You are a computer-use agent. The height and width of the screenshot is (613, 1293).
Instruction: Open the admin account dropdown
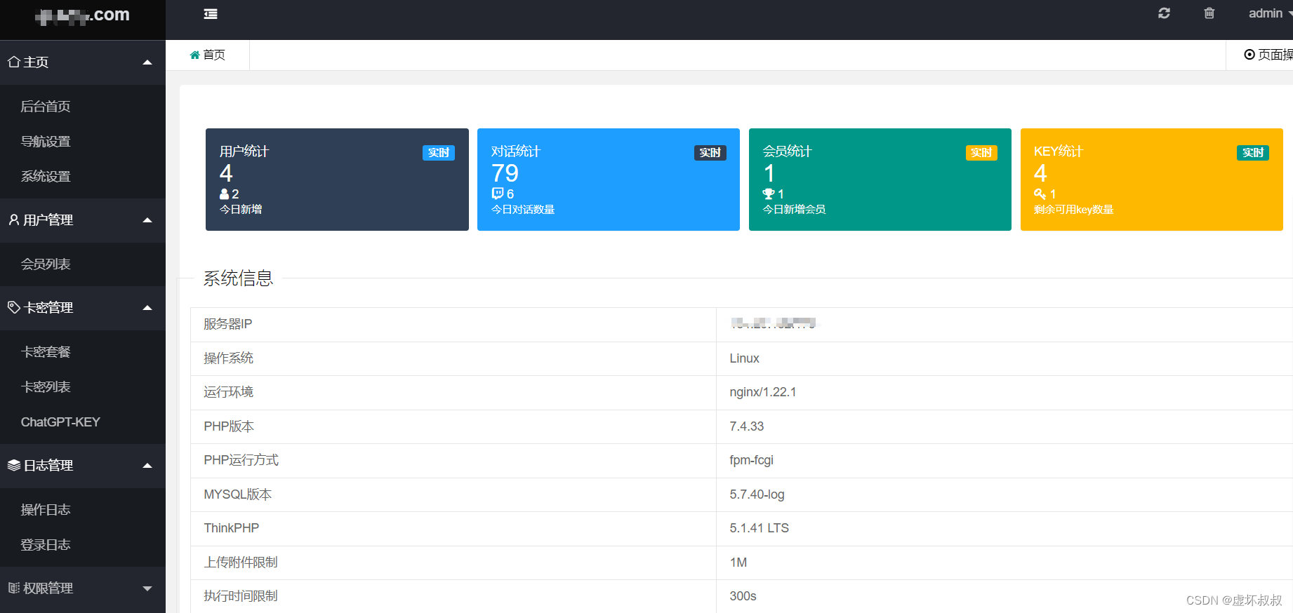pos(1268,13)
